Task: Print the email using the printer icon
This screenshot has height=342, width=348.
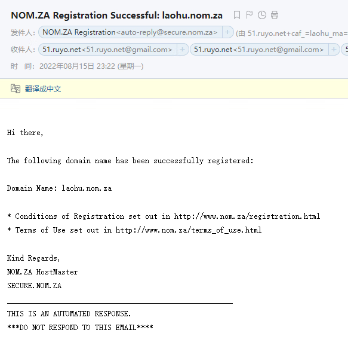Action: (275, 15)
